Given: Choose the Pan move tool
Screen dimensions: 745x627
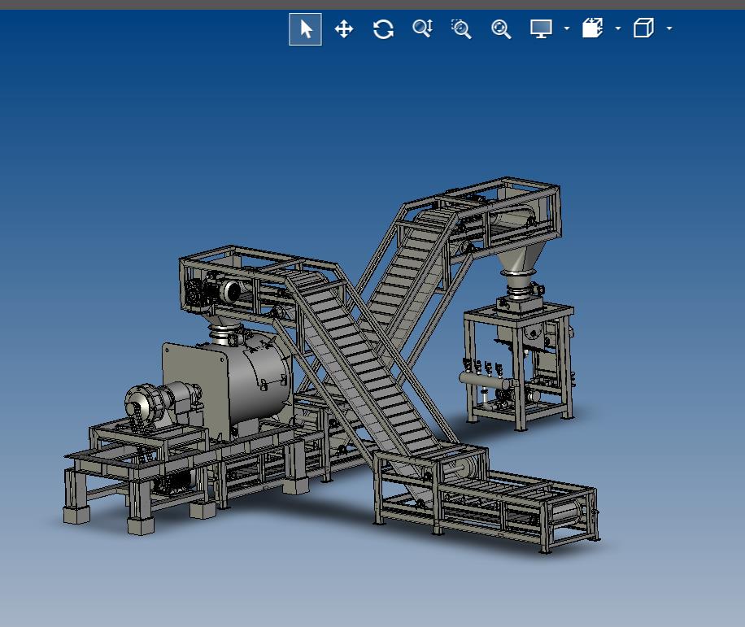Looking at the screenshot, I should [344, 29].
